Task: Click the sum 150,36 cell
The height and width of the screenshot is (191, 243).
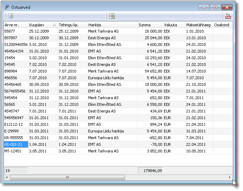Action: click(150, 118)
